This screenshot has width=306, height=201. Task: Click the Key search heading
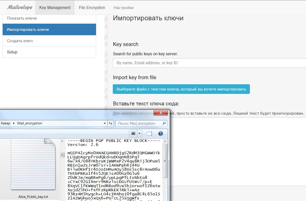click(x=126, y=44)
